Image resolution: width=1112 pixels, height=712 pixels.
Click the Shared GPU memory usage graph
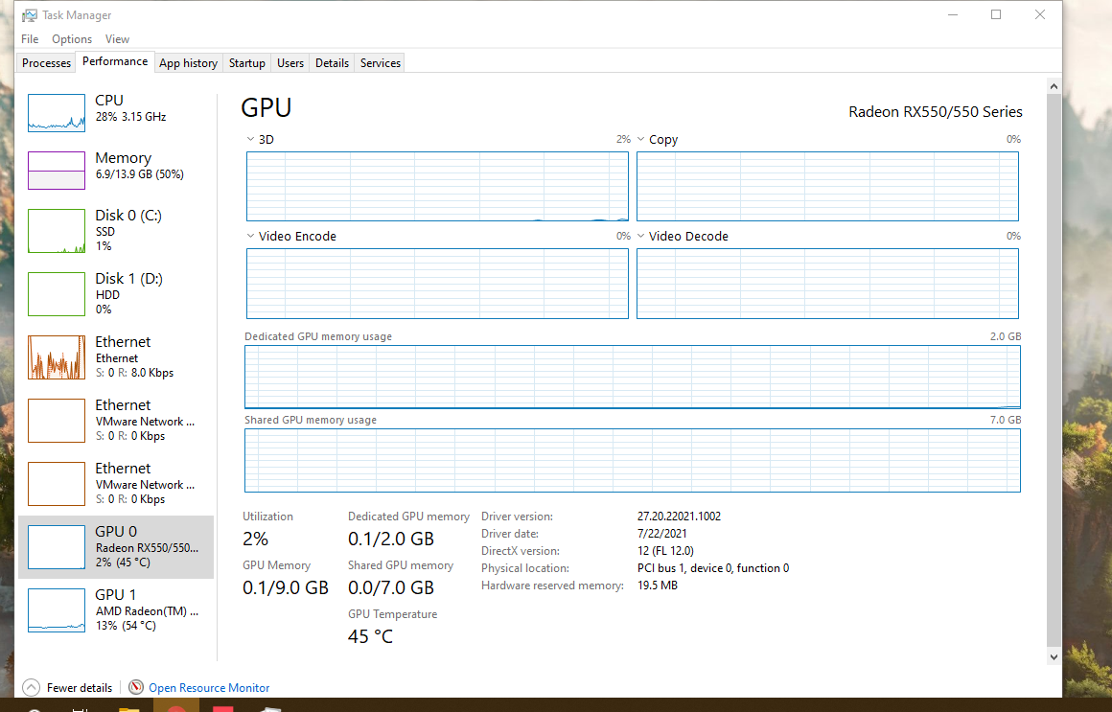(633, 460)
